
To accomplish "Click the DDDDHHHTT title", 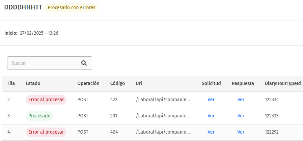I will [23, 7].
